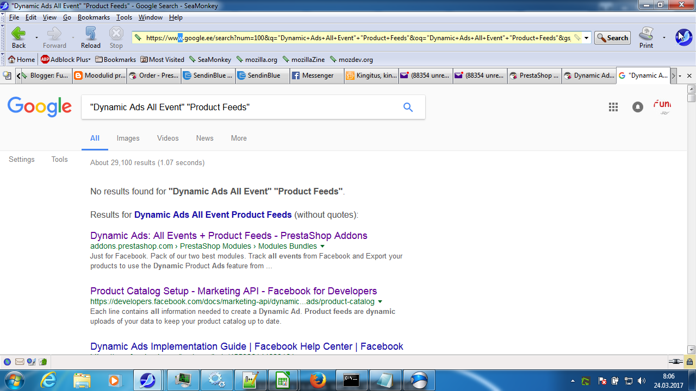
Task: Open the Google account avatar
Action: pos(662,106)
